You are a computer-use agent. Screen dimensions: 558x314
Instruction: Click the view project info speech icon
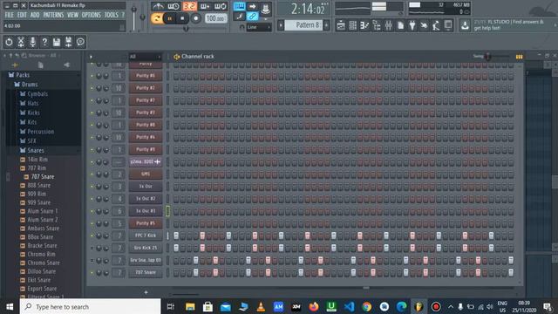pos(80,42)
